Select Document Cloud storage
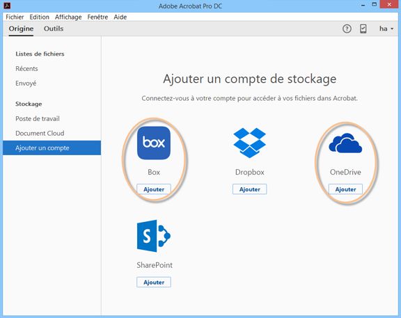This screenshot has width=401, height=318. (x=40, y=133)
